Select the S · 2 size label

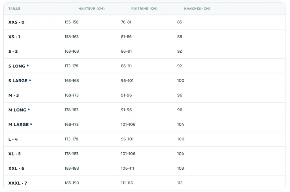pos(13,52)
